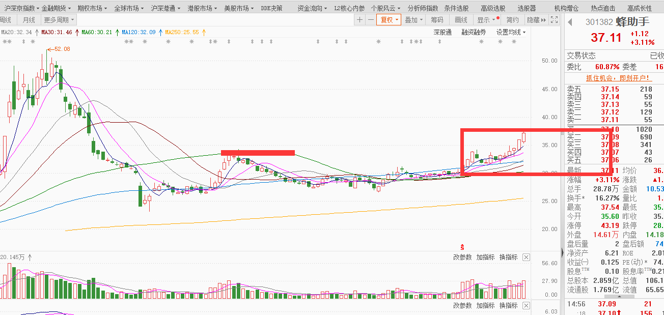The width and height of the screenshot is (664, 315).
Task: Open the DDE决策 menu item
Action: [x=271, y=8]
